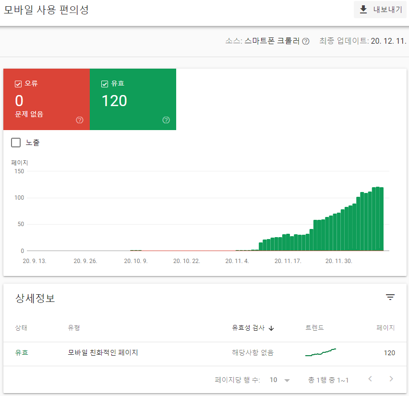Click 해당사항 없음 validation cell

[x=253, y=353]
